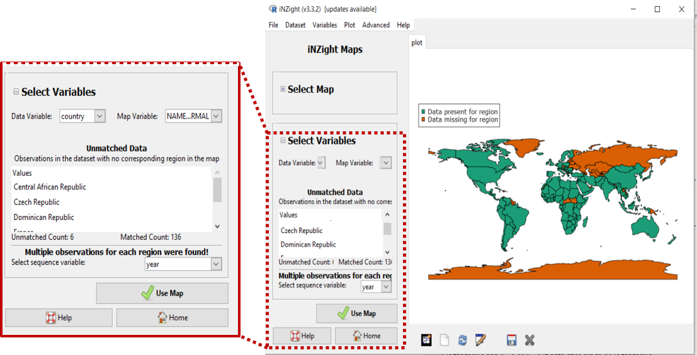Open the Data Variable dropdown in the iNZight window
This screenshot has height=355, width=697.
321,163
